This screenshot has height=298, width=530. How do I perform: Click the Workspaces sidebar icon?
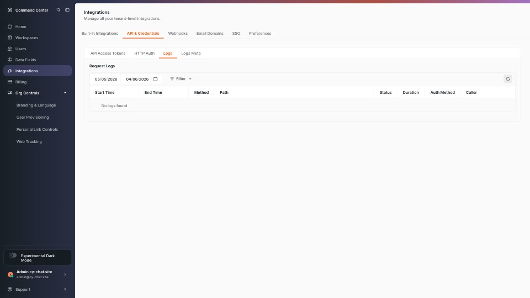pyautogui.click(x=10, y=38)
